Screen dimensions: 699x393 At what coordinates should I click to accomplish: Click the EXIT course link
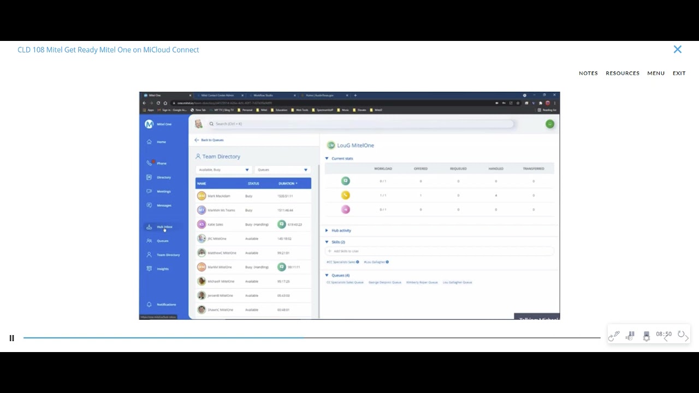pyautogui.click(x=679, y=73)
